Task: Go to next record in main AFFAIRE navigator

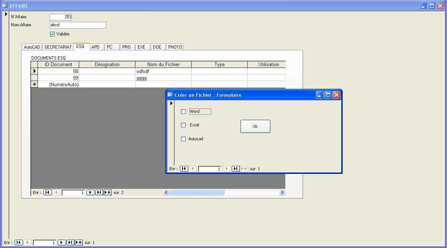Action: coord(62,243)
